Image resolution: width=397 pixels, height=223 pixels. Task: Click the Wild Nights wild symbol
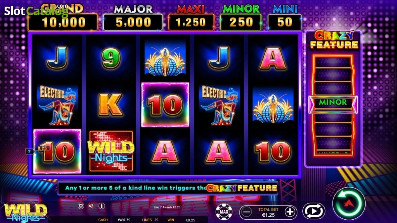coord(111,151)
